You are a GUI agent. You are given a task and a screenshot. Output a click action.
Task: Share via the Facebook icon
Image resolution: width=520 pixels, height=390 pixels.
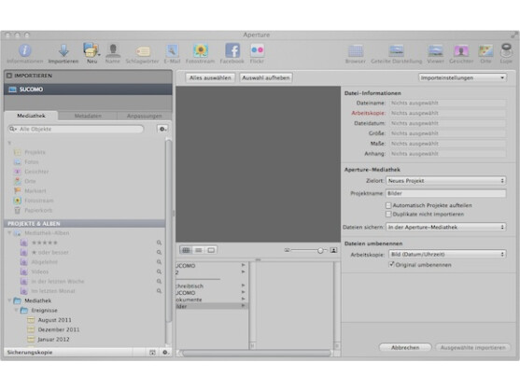pyautogui.click(x=232, y=50)
